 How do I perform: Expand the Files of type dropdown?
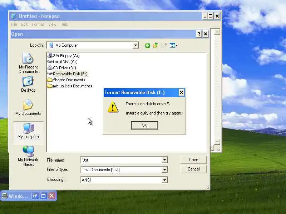pyautogui.click(x=164, y=170)
